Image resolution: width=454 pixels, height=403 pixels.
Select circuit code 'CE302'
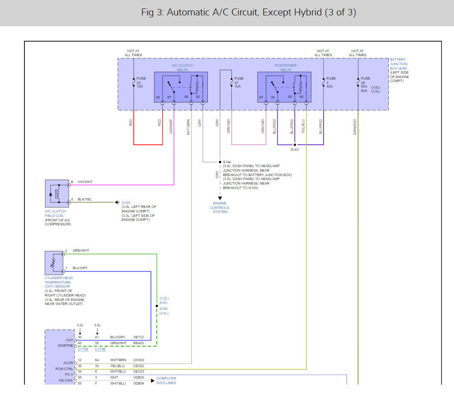138,366
